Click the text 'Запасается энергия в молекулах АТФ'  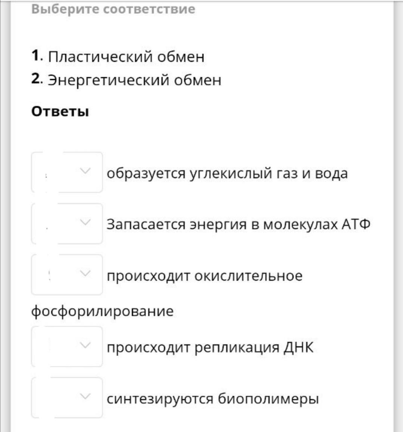click(x=238, y=224)
